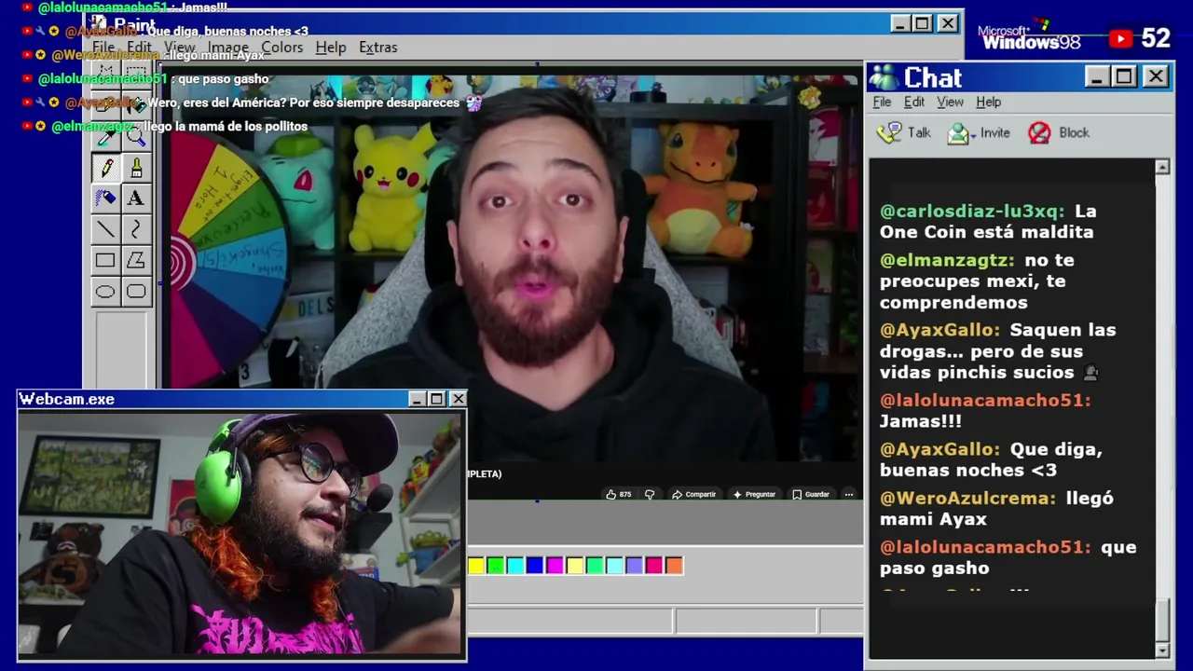Open Paint's Colors menu
Image resolution: width=1193 pixels, height=671 pixels.
coord(281,47)
